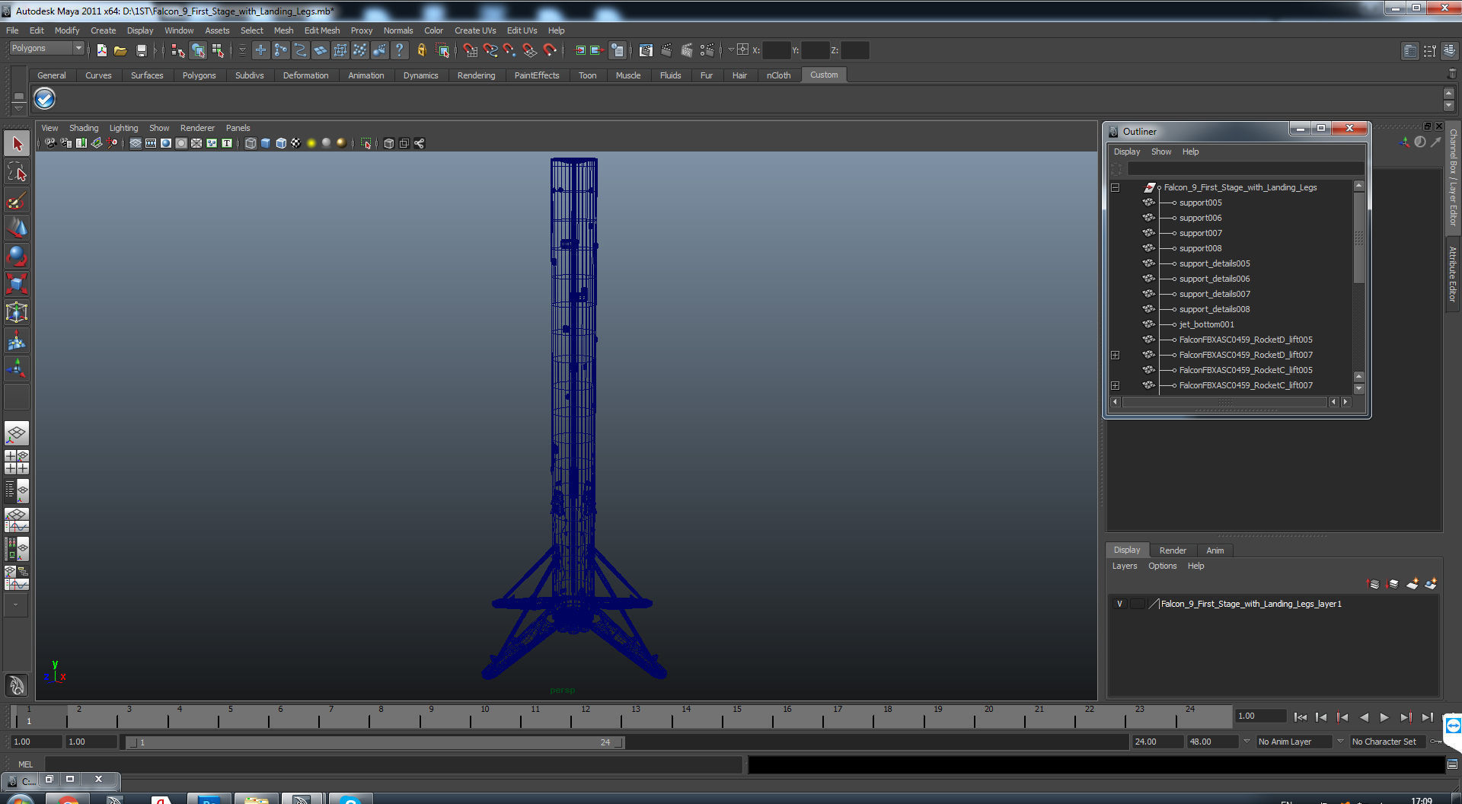The height and width of the screenshot is (804, 1462).
Task: Activate the Lasso selection tool
Action: coord(17,172)
